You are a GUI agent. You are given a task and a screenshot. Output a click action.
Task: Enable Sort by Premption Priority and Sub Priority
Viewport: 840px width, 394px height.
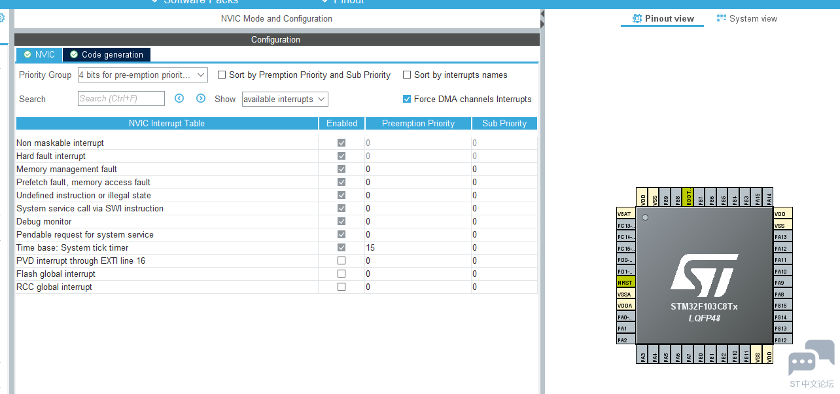coord(222,75)
